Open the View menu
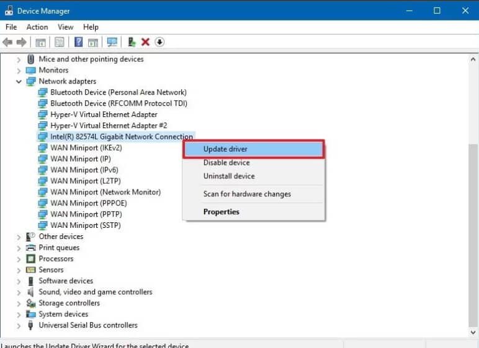The width and height of the screenshot is (479, 348). point(65,27)
